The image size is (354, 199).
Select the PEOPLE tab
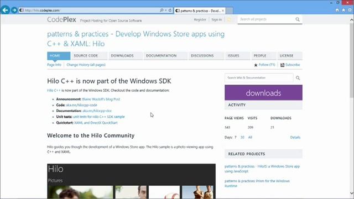(264, 56)
